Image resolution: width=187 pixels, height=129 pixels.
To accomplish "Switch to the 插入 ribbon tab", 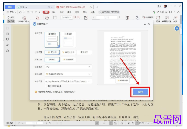I will [54, 12].
